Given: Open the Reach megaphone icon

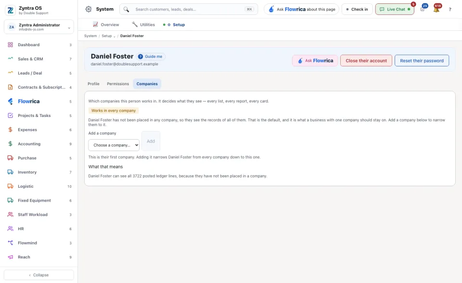Looking at the screenshot, I should tap(10, 257).
